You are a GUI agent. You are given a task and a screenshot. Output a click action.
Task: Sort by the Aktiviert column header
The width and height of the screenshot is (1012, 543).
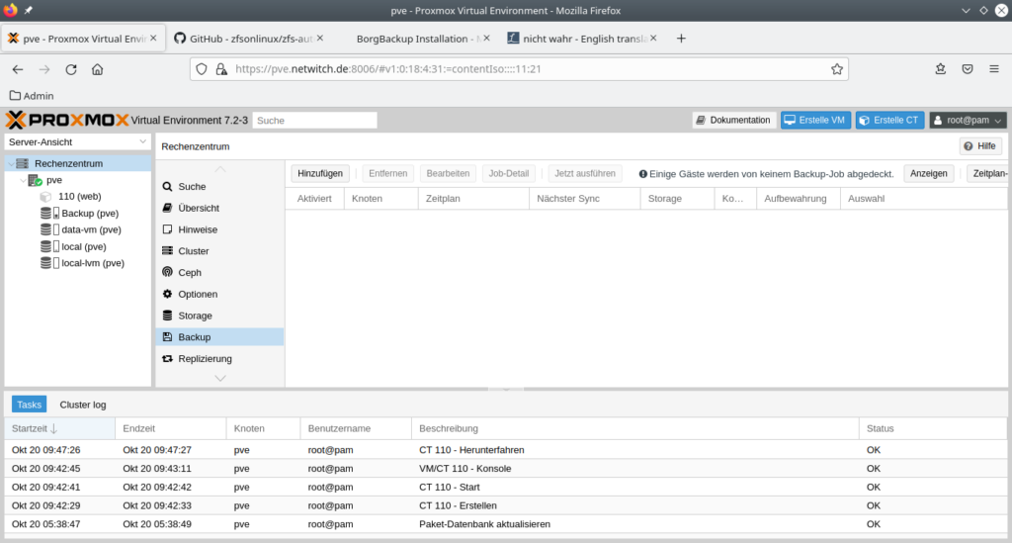(314, 199)
